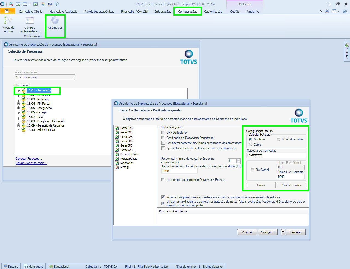This screenshot has height=269, width=350.
Task: Enable the CPF Obrigatório checkbox
Action: 163,133
